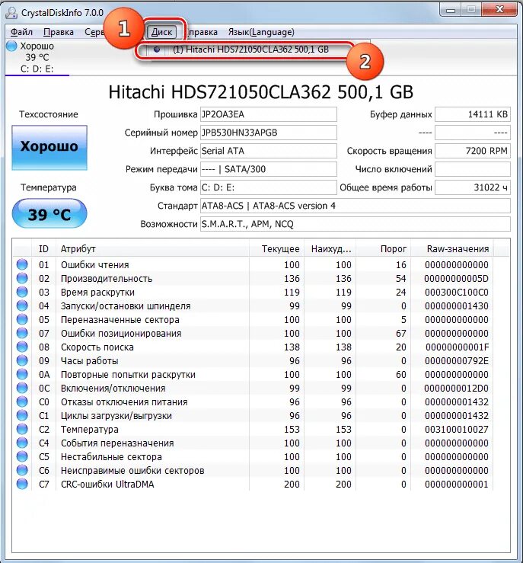Click the 39 °C temperature button
Image resolution: width=523 pixels, height=563 pixels.
49,214
